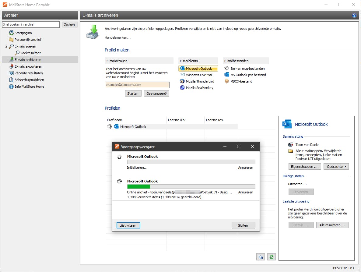Focus the Snel zoeken in archief field
361x272 pixels.
31,24
